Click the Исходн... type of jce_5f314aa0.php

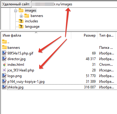[x=107, y=70]
